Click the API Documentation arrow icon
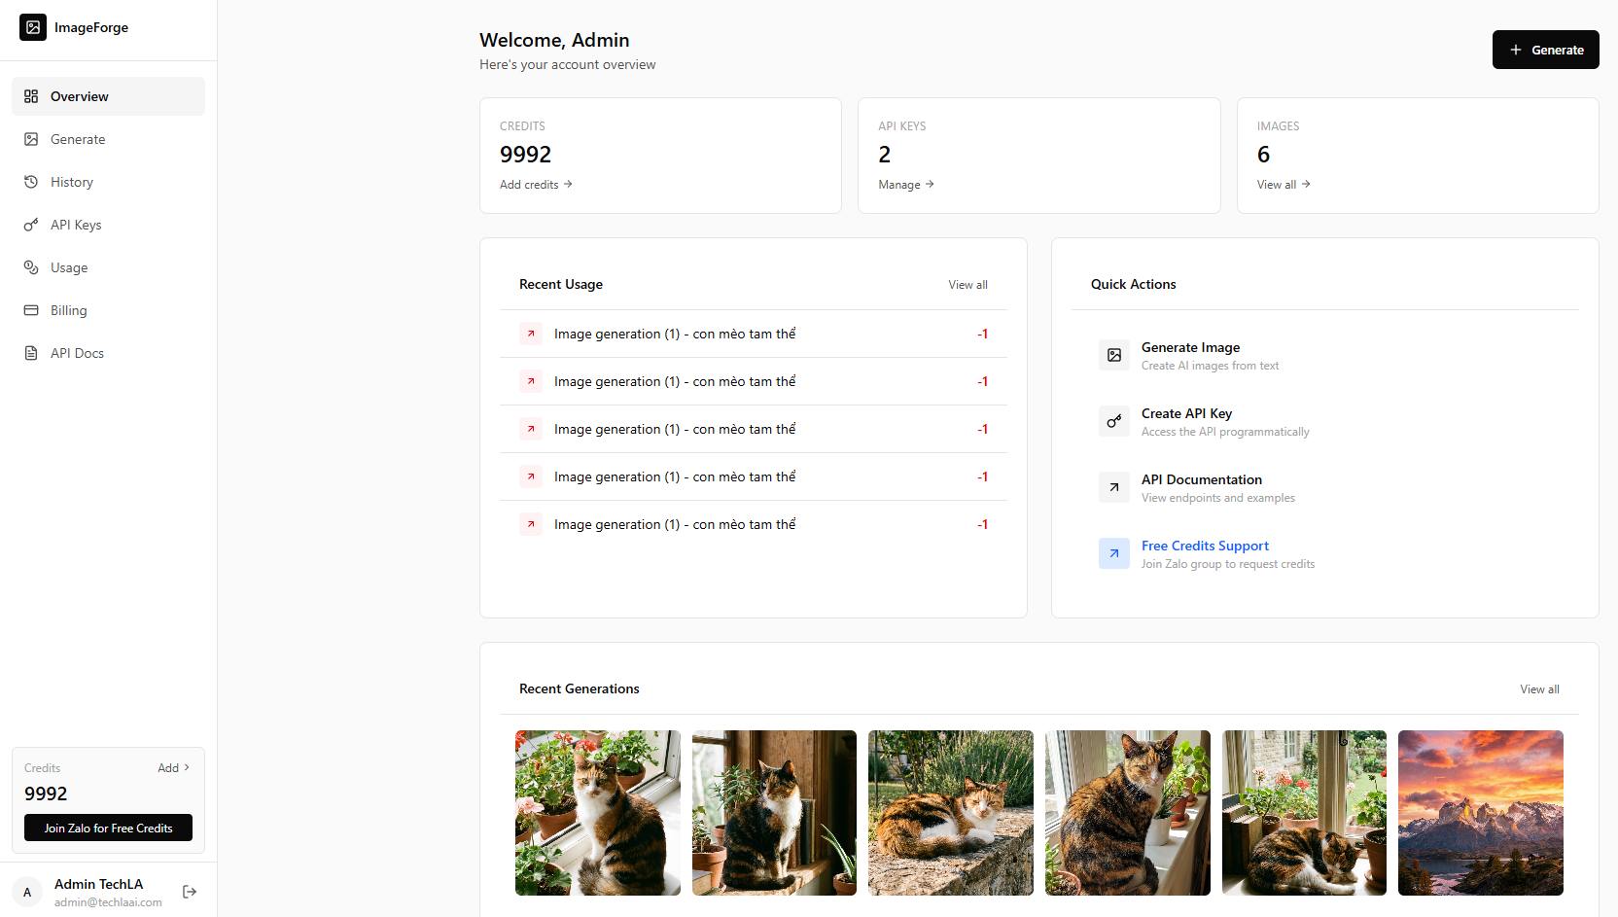 coord(1114,487)
